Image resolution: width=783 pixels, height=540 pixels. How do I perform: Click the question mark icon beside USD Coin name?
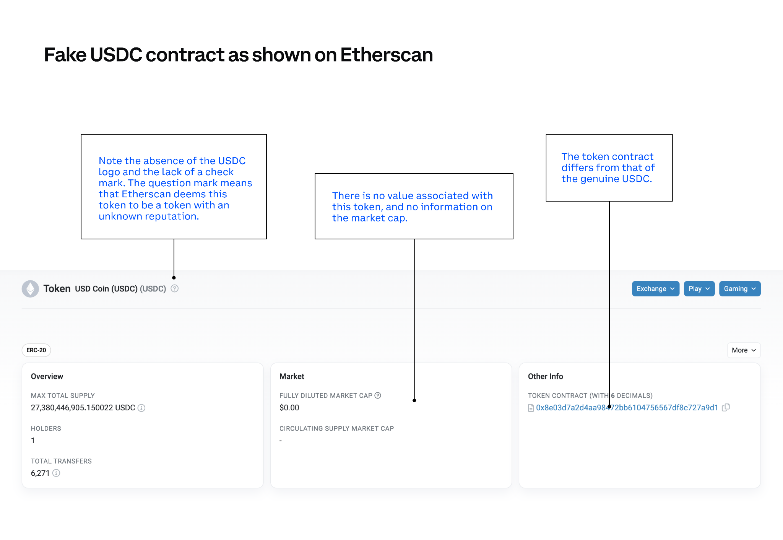point(174,289)
